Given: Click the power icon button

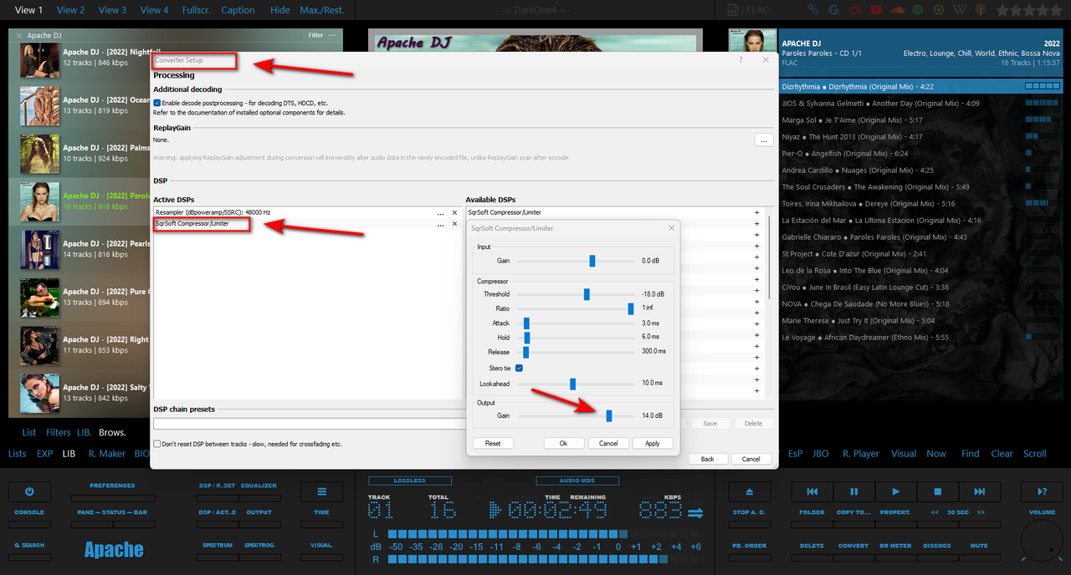Looking at the screenshot, I should pyautogui.click(x=29, y=492).
